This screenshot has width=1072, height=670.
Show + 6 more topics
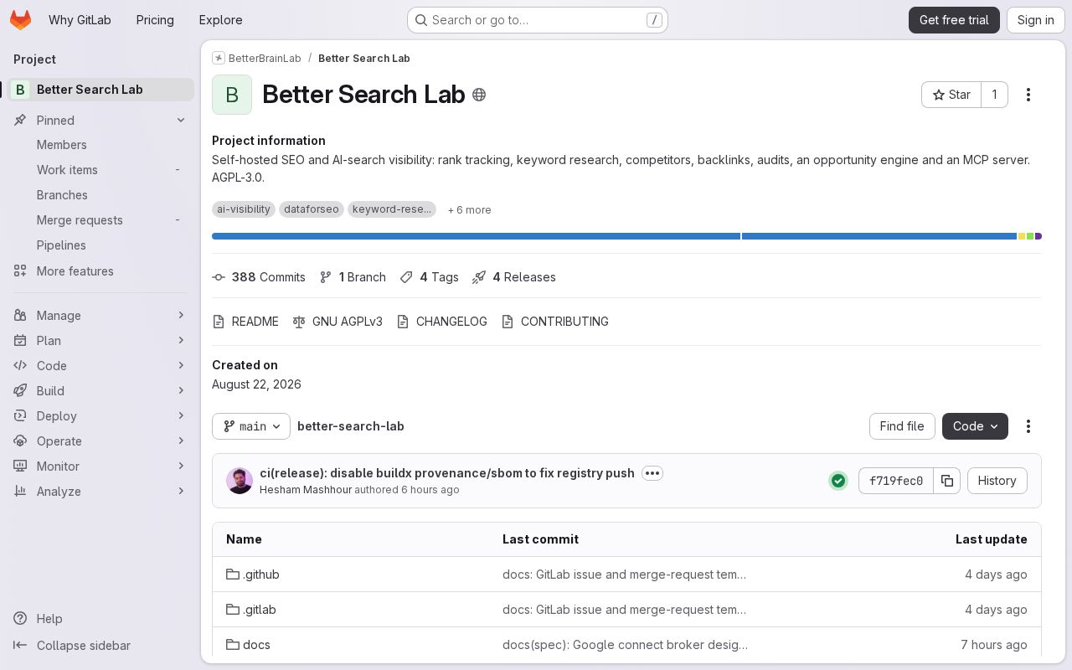[469, 210]
